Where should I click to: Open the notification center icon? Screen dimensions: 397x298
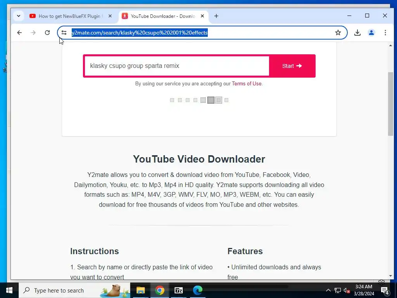pos(385,290)
